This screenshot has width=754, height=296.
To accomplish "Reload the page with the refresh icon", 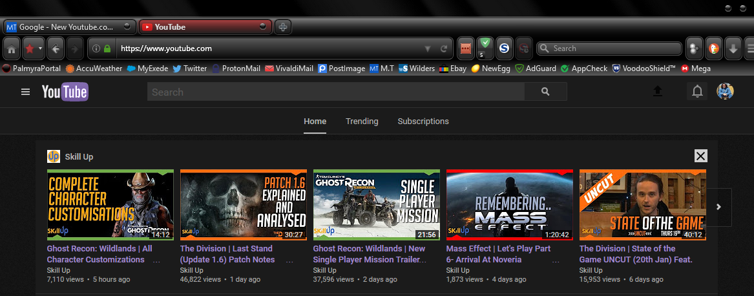I will coord(444,48).
